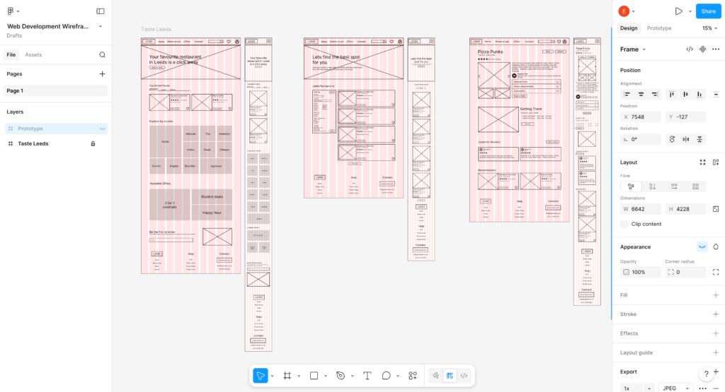Click the align left icon
725x392 pixels.
tap(627, 94)
